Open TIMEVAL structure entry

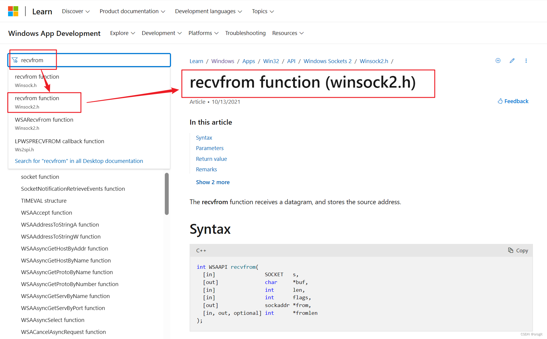click(44, 201)
